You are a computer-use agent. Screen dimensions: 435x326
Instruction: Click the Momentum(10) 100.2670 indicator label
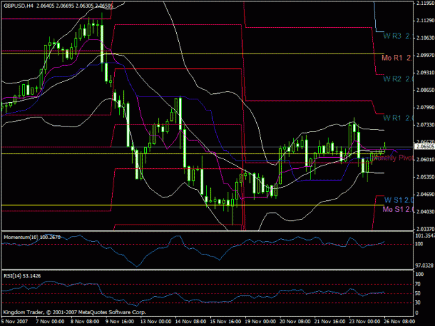(x=32, y=237)
